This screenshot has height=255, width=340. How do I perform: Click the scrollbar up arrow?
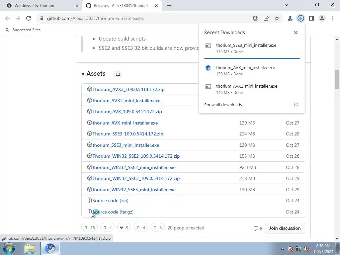(337, 39)
